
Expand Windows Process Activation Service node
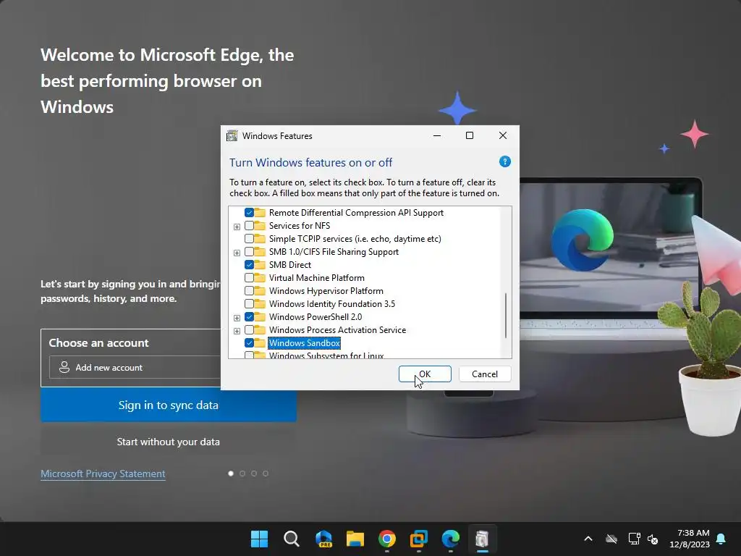click(237, 331)
